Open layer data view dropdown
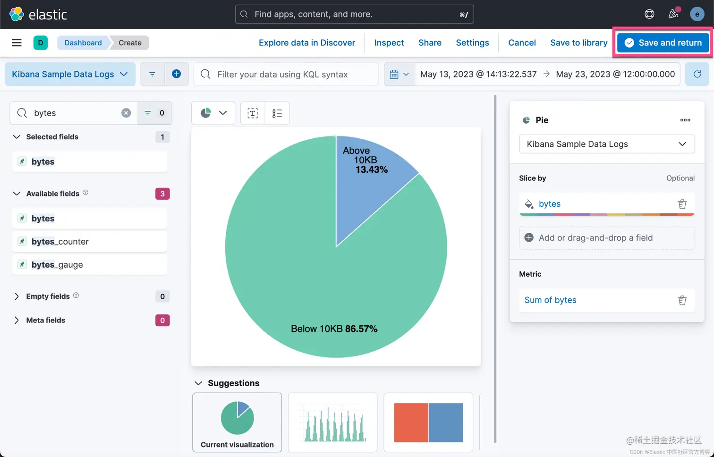 click(607, 144)
